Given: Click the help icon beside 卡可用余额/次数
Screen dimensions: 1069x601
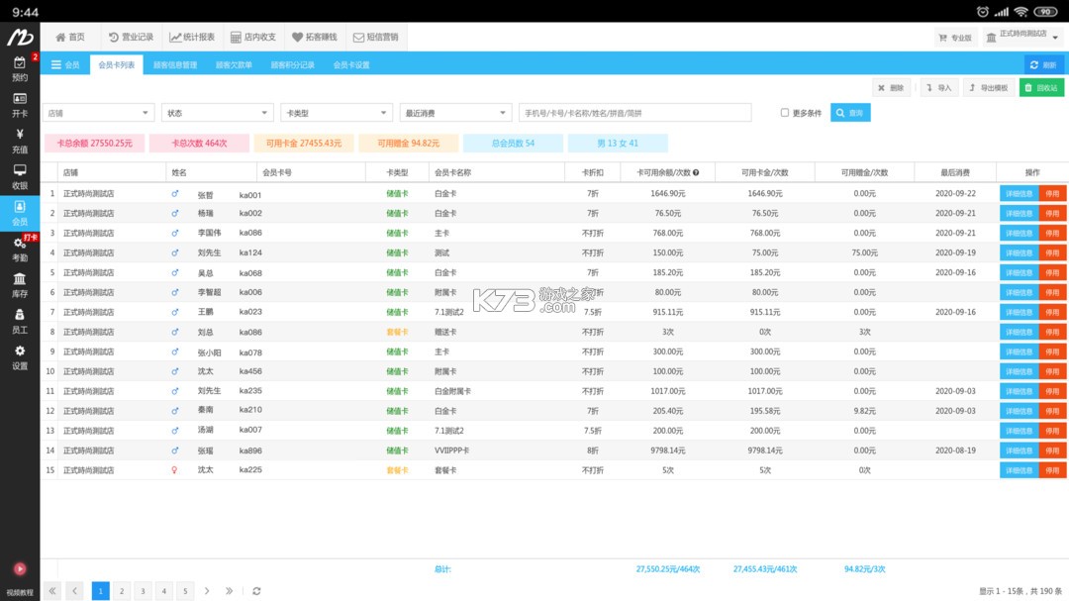Looking at the screenshot, I should point(696,172).
